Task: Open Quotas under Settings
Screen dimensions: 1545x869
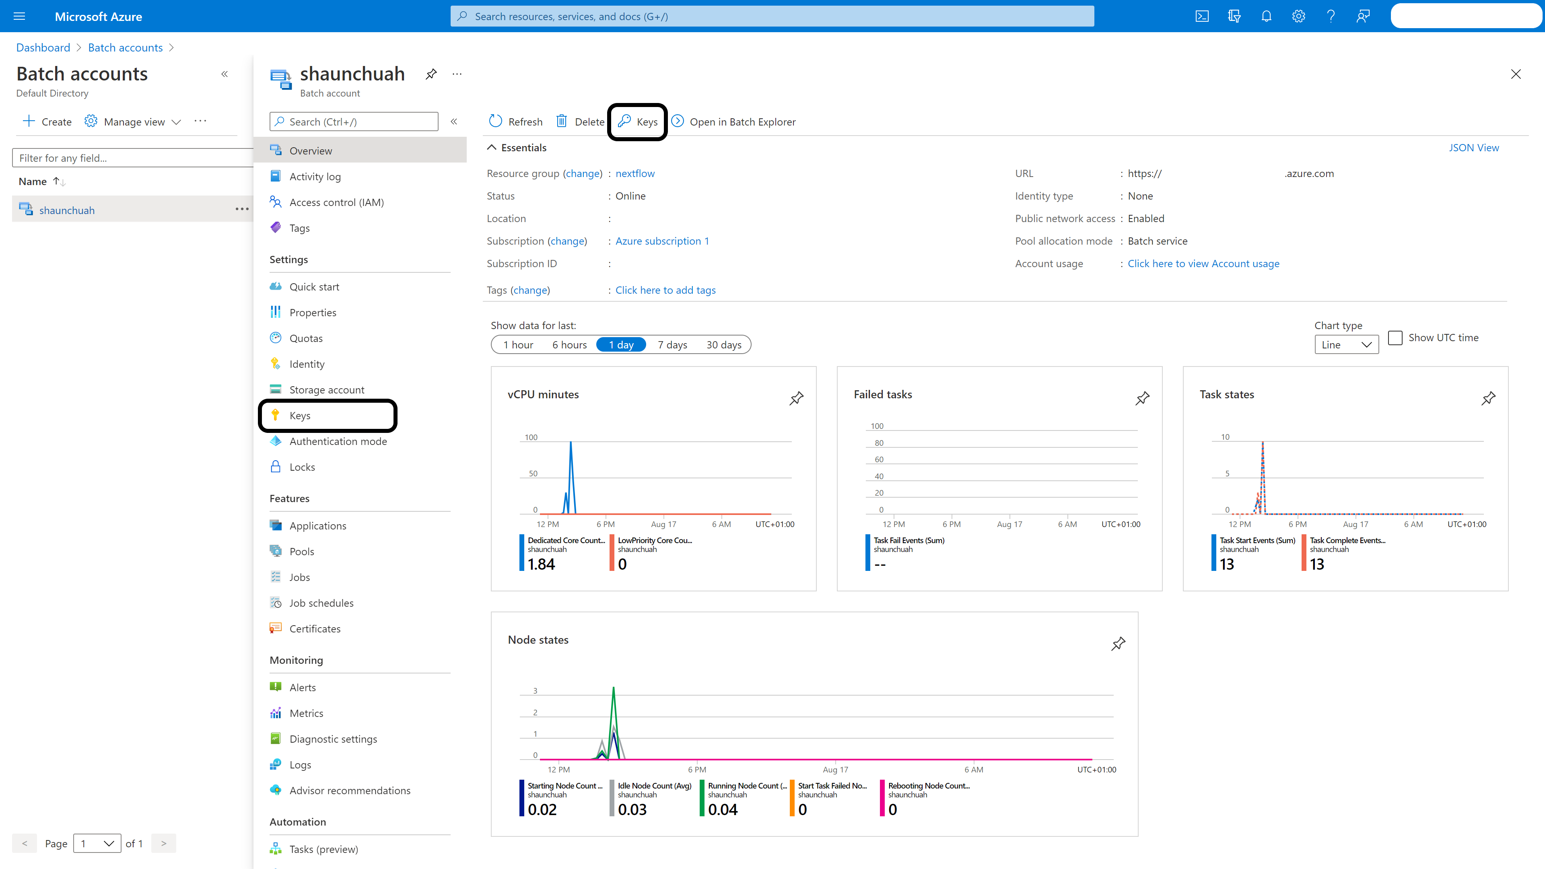Action: coord(360,338)
